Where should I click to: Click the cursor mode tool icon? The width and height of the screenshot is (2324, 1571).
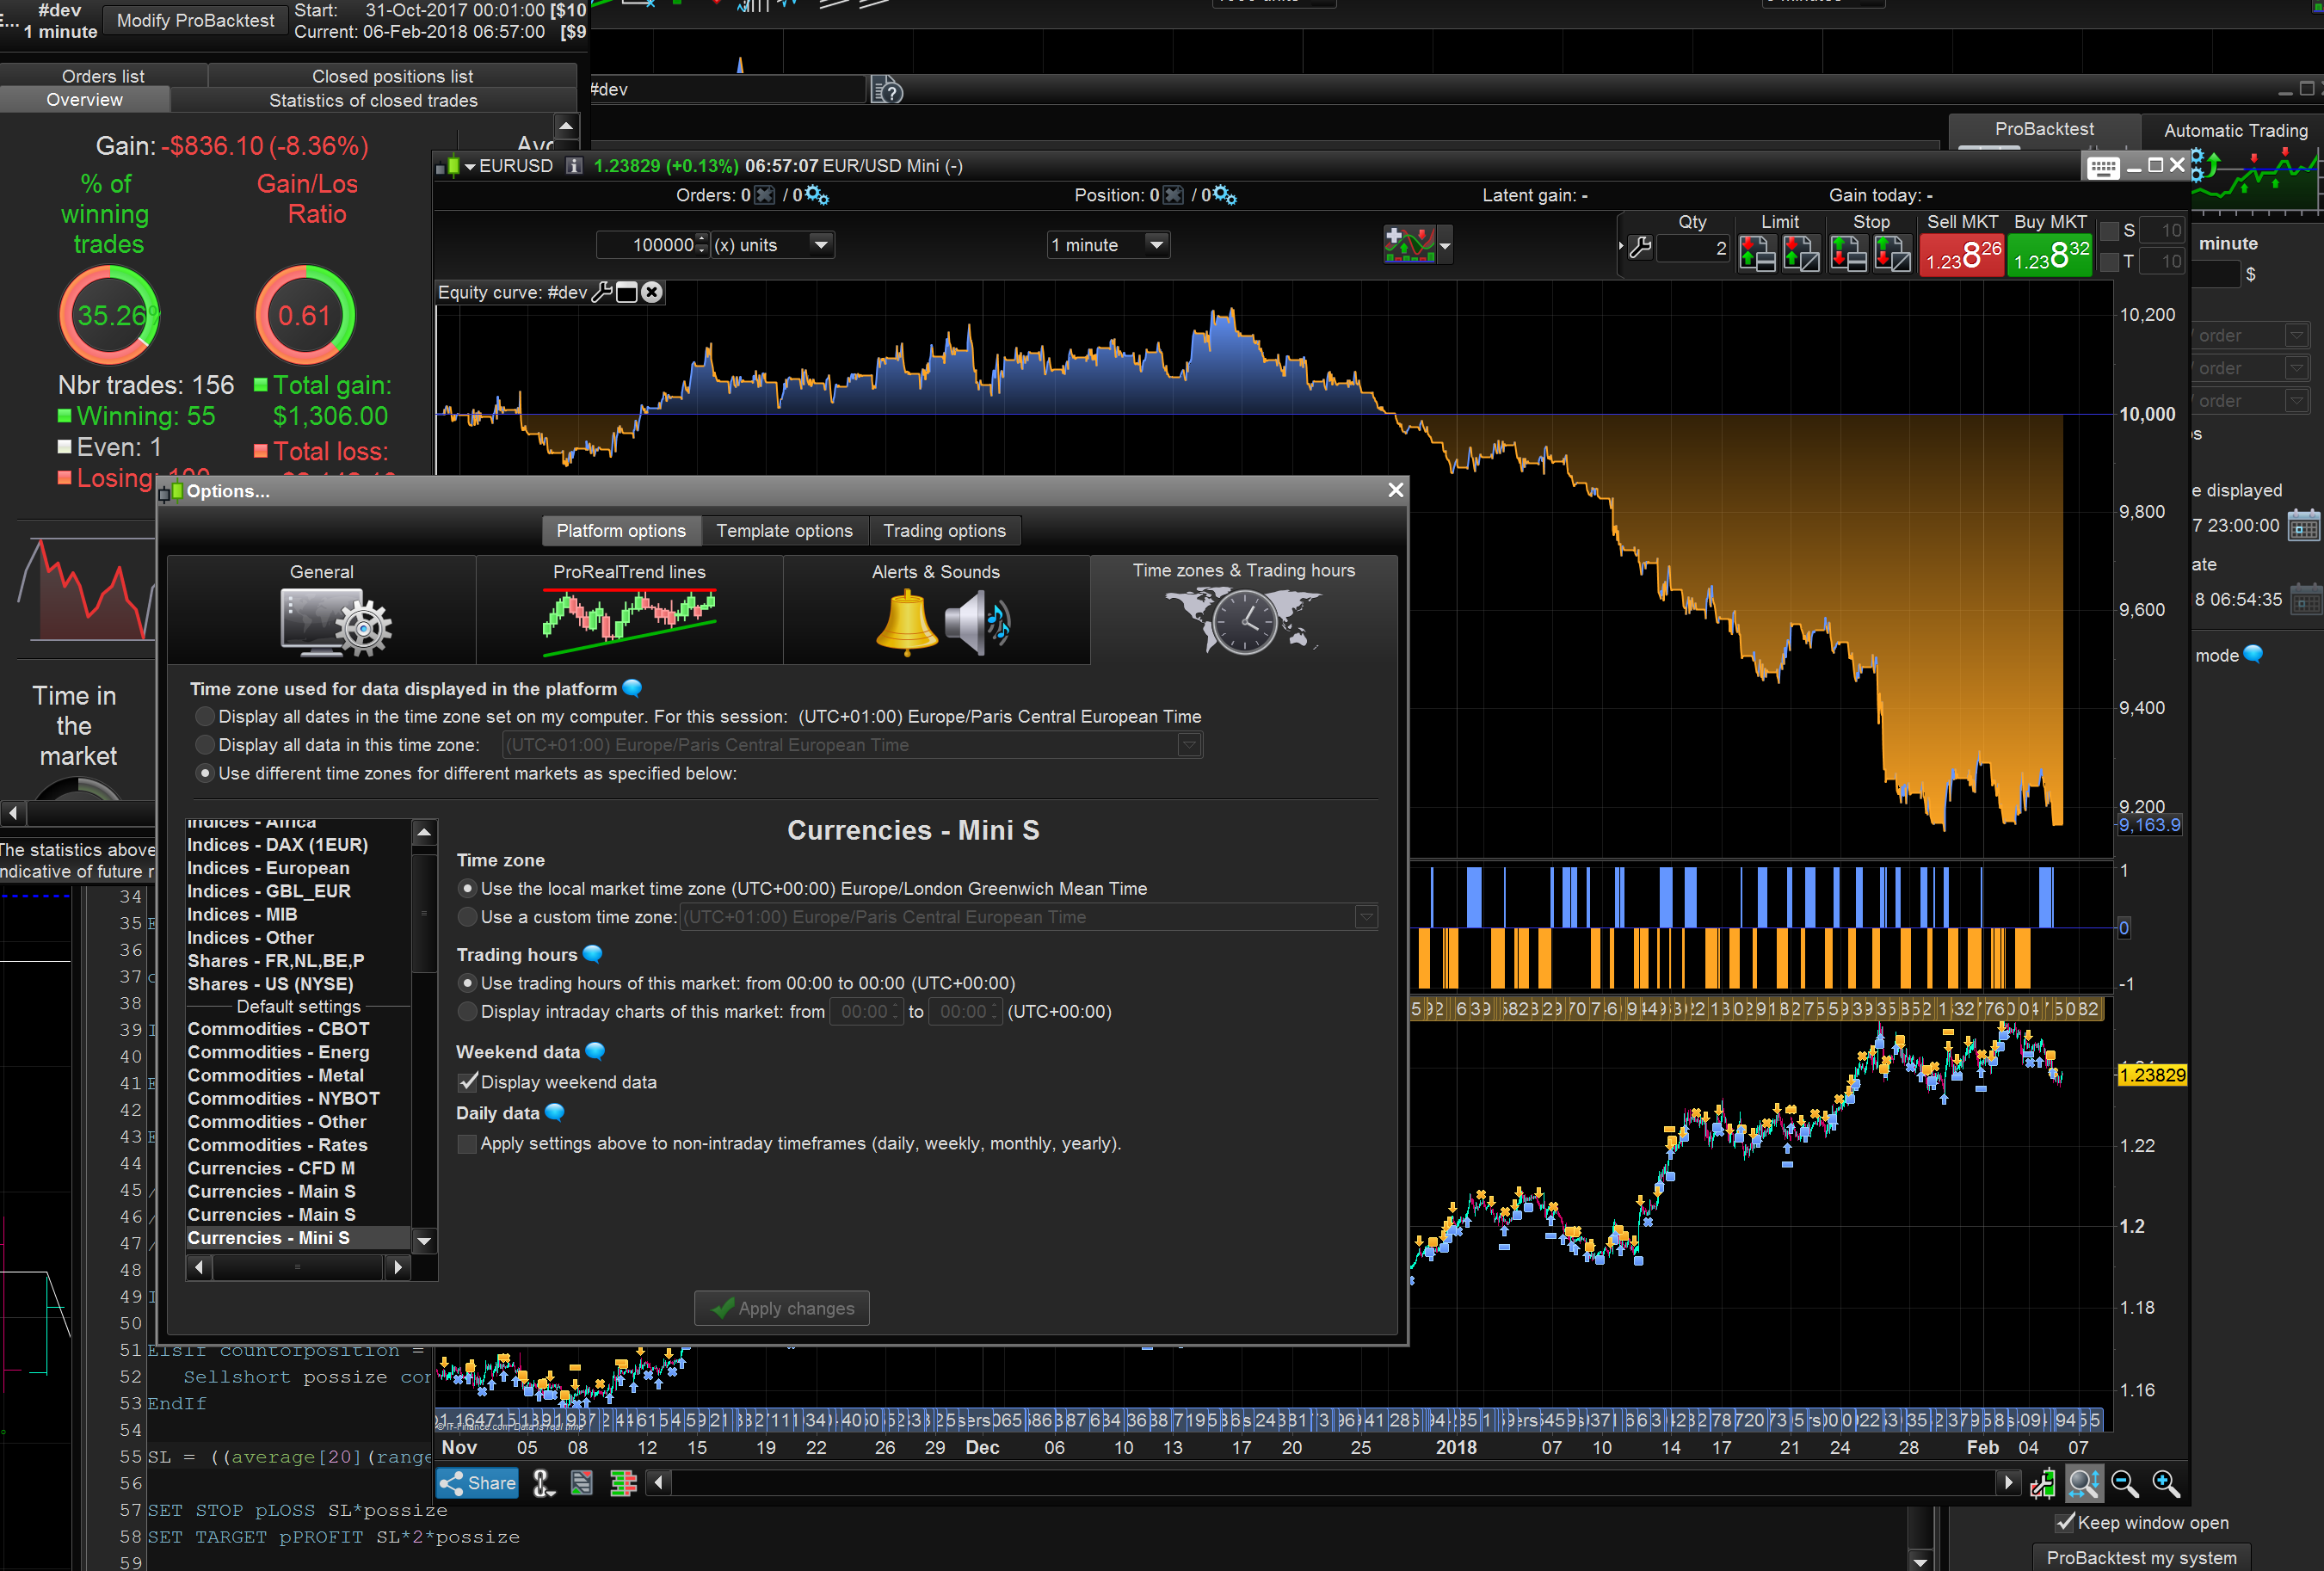543,1483
